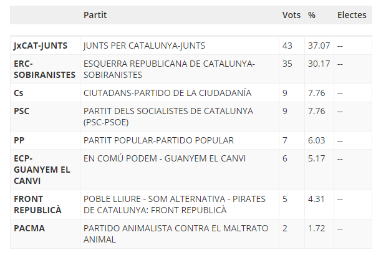Click the PACMA party abbreviation
386x255 pixels.
coord(30,228)
